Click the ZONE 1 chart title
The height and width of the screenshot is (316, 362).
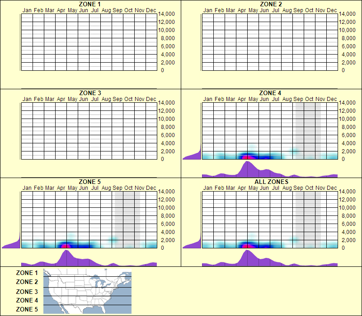click(90, 5)
